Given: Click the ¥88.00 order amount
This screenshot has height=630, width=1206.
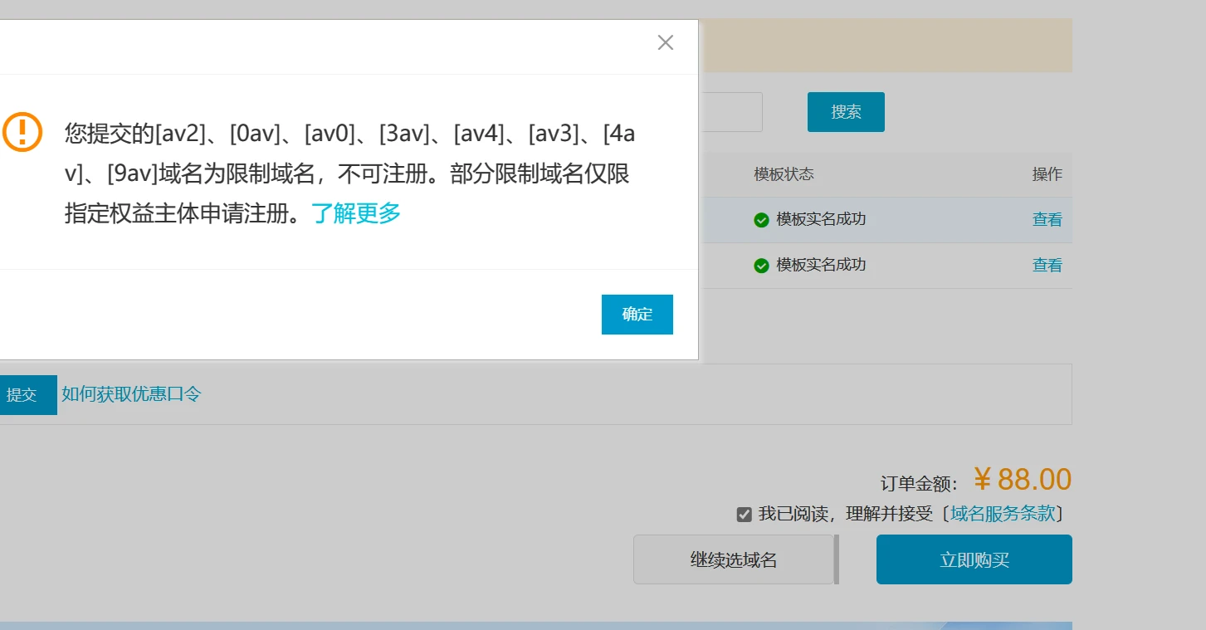Looking at the screenshot, I should 1022,480.
